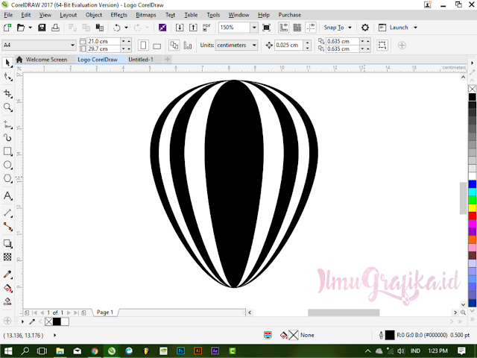
Task: Toggle All Pages layout button
Action: click(174, 45)
